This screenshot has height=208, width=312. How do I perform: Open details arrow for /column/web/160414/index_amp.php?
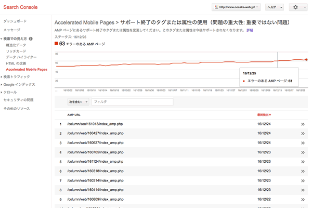pos(303,190)
